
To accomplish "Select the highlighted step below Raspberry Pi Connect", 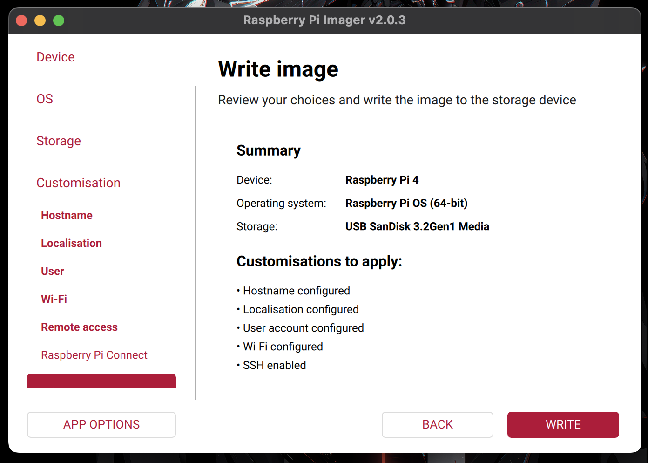I will coord(101,381).
